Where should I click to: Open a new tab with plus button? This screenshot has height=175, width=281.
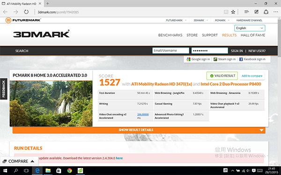47,3
